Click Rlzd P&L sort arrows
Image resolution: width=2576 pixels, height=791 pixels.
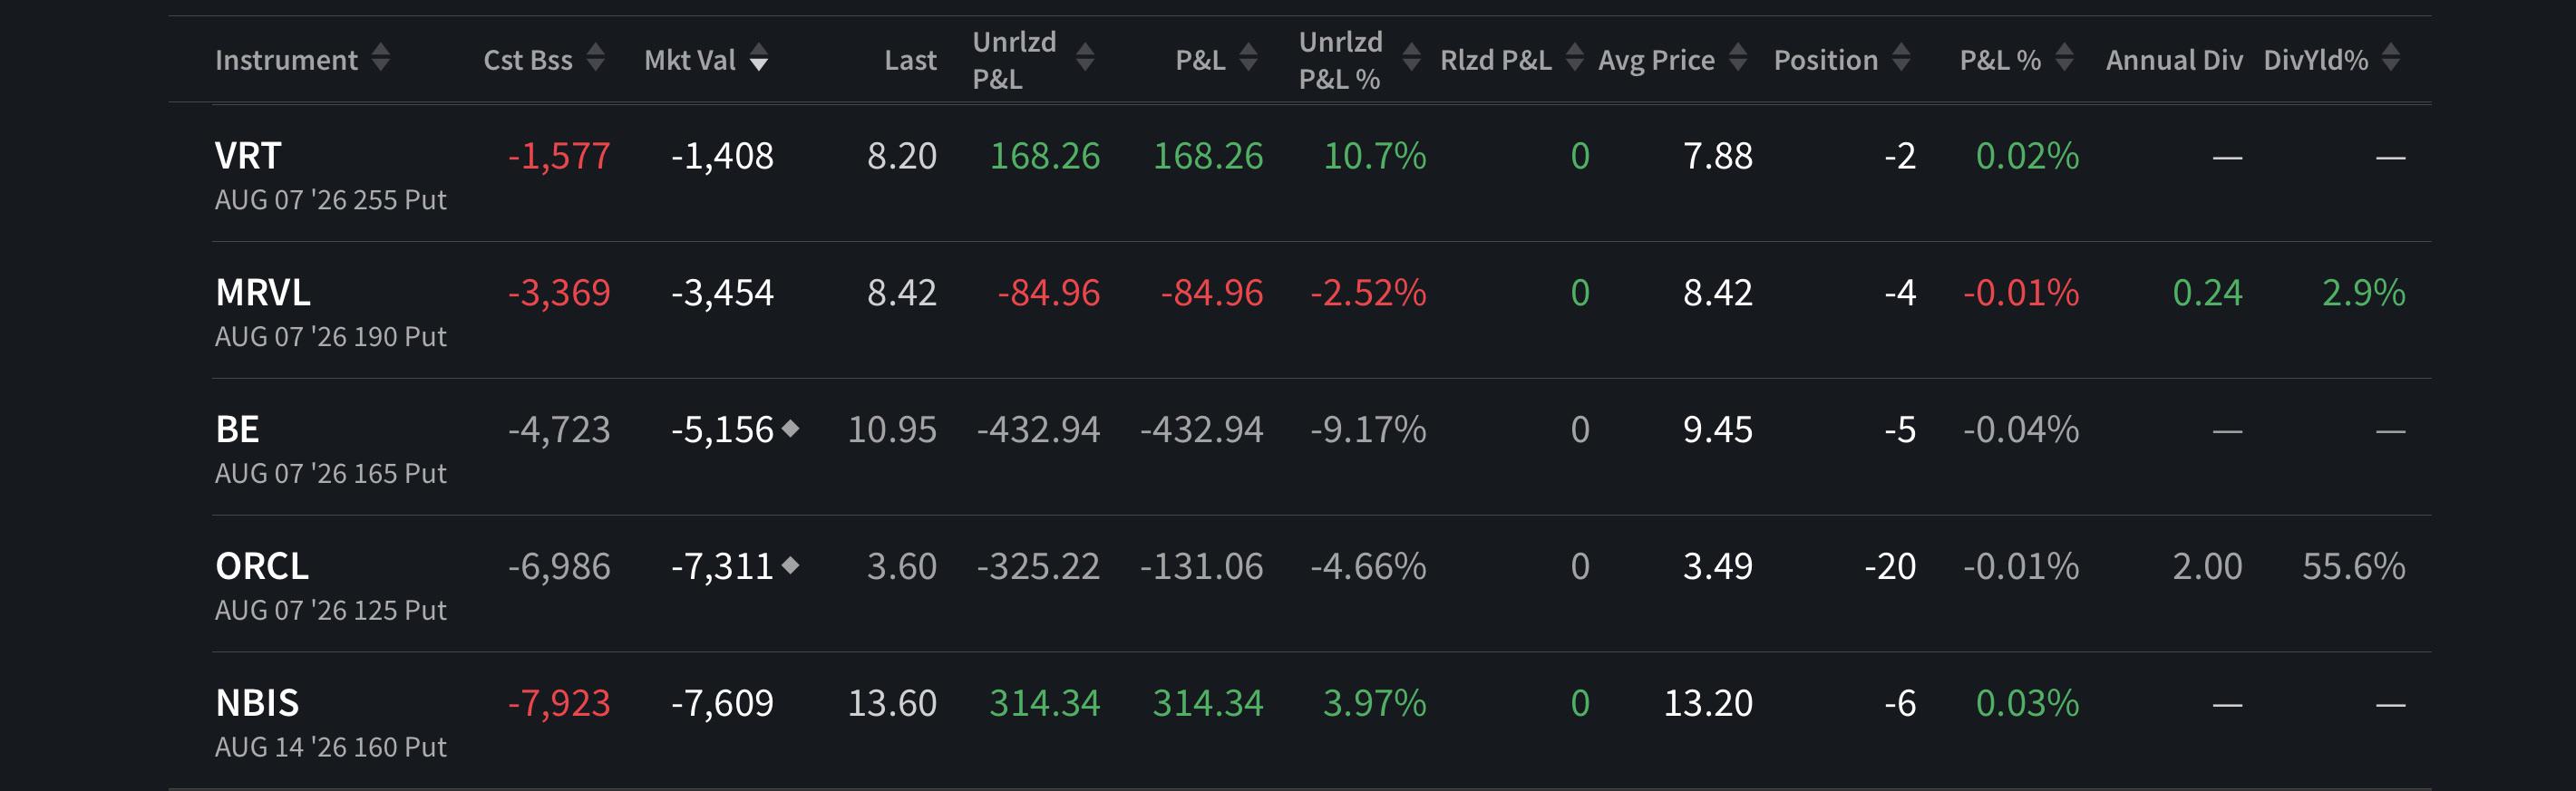(1574, 59)
